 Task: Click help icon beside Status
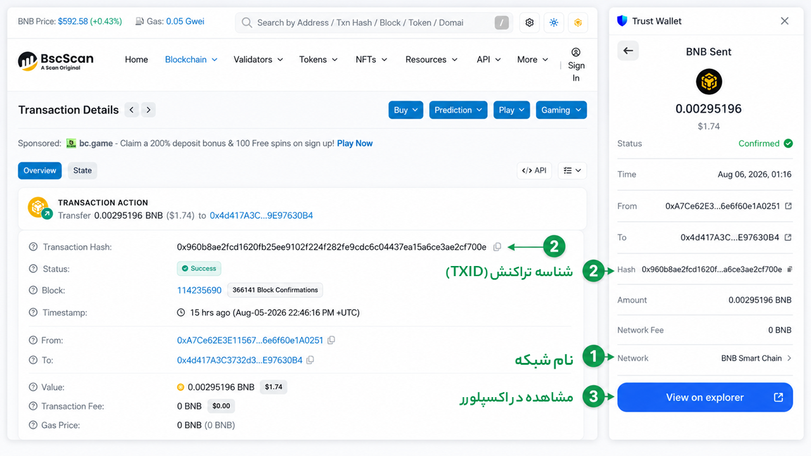33,269
